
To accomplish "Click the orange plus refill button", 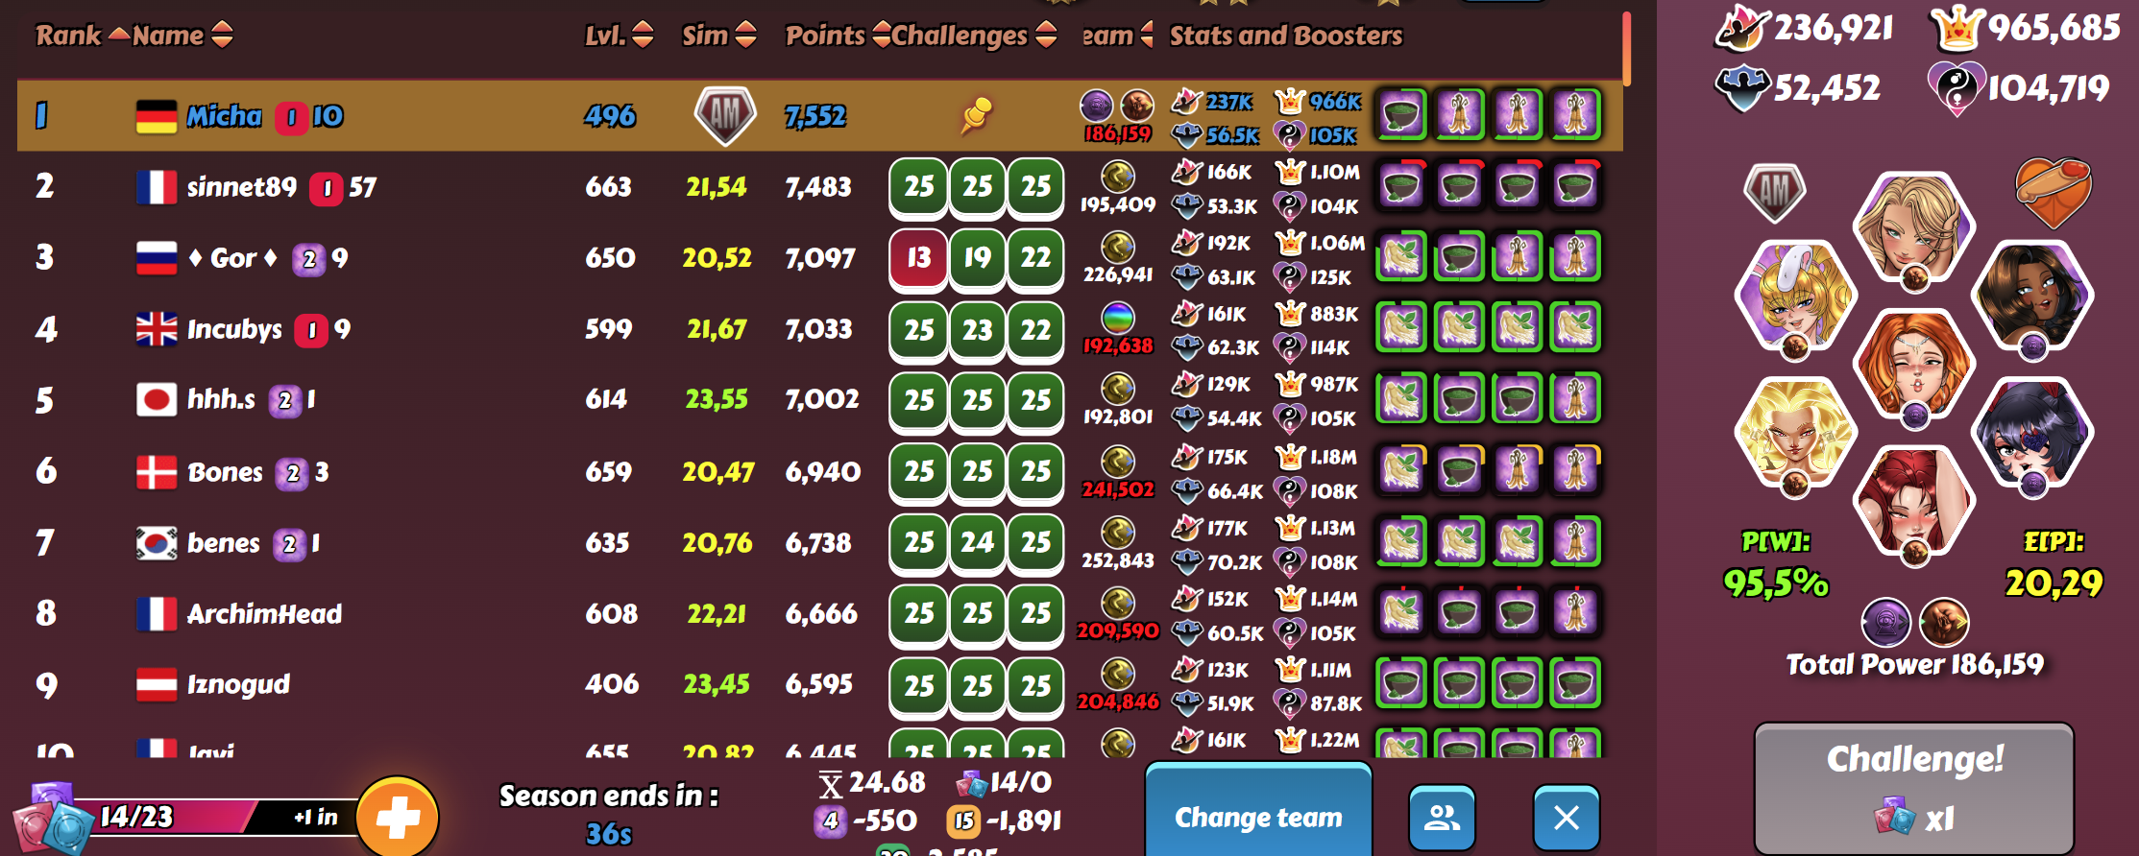I will pos(398,818).
